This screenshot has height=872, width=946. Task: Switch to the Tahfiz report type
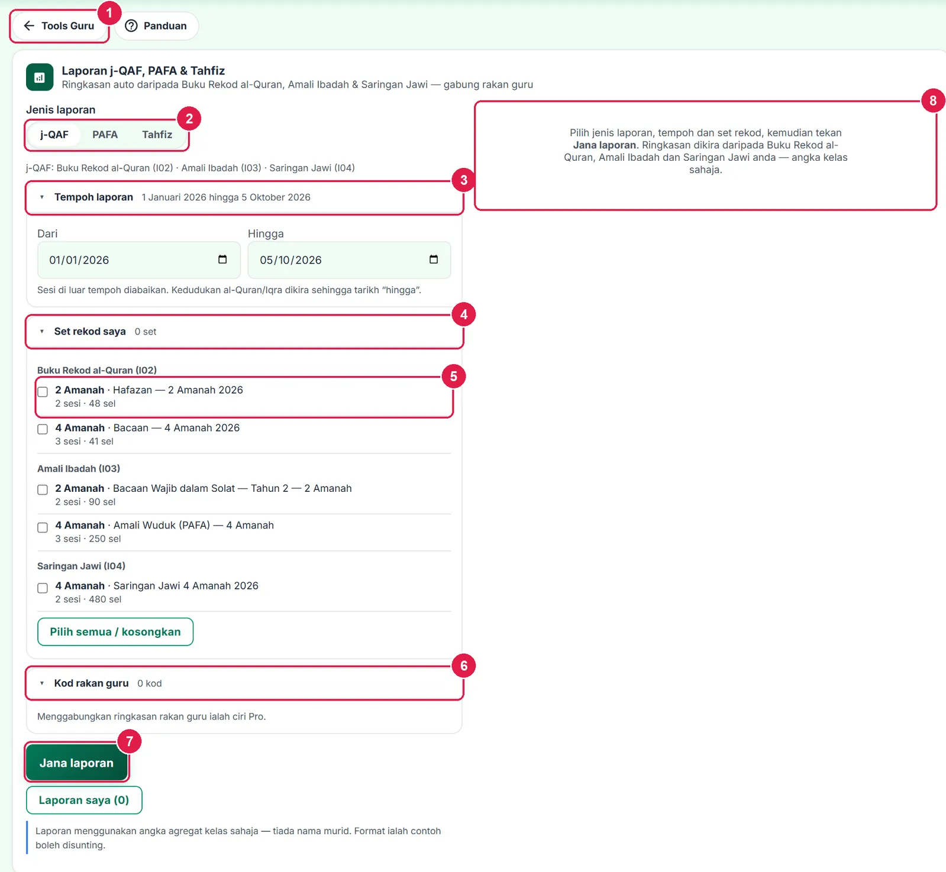click(x=157, y=135)
